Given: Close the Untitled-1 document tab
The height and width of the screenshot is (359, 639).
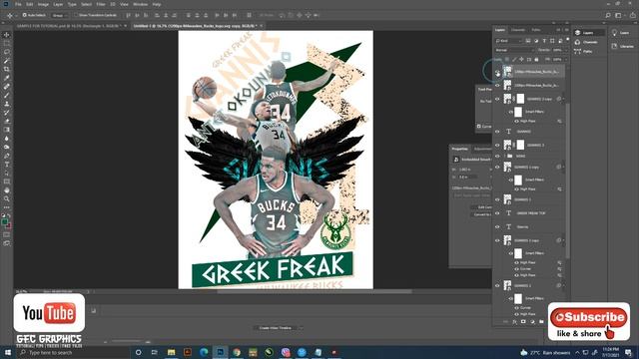Looking at the screenshot, I should [262, 26].
